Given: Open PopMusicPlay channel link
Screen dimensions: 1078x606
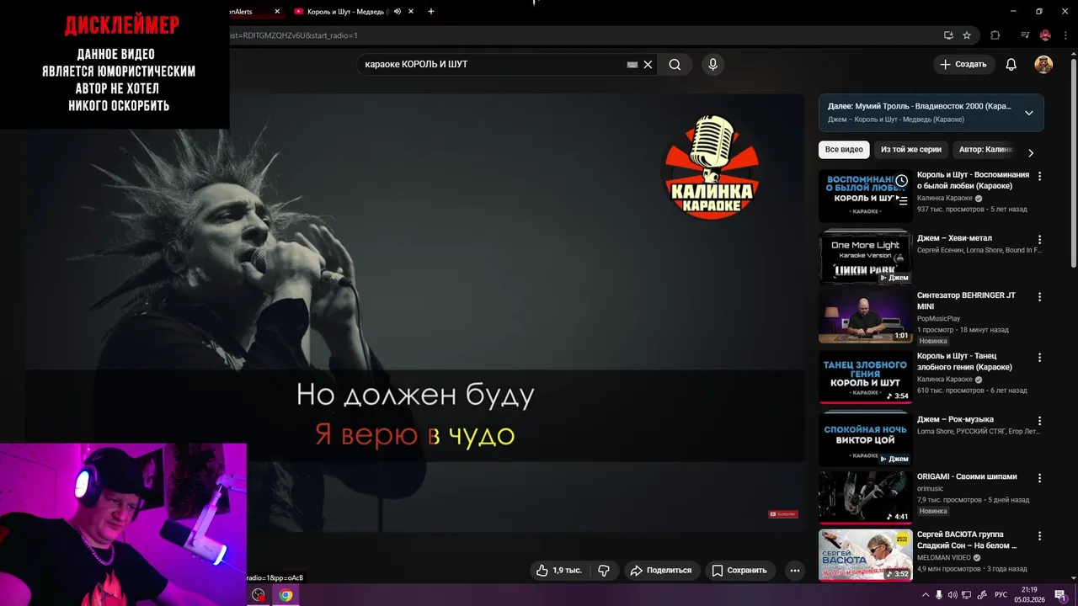Looking at the screenshot, I should tap(938, 319).
